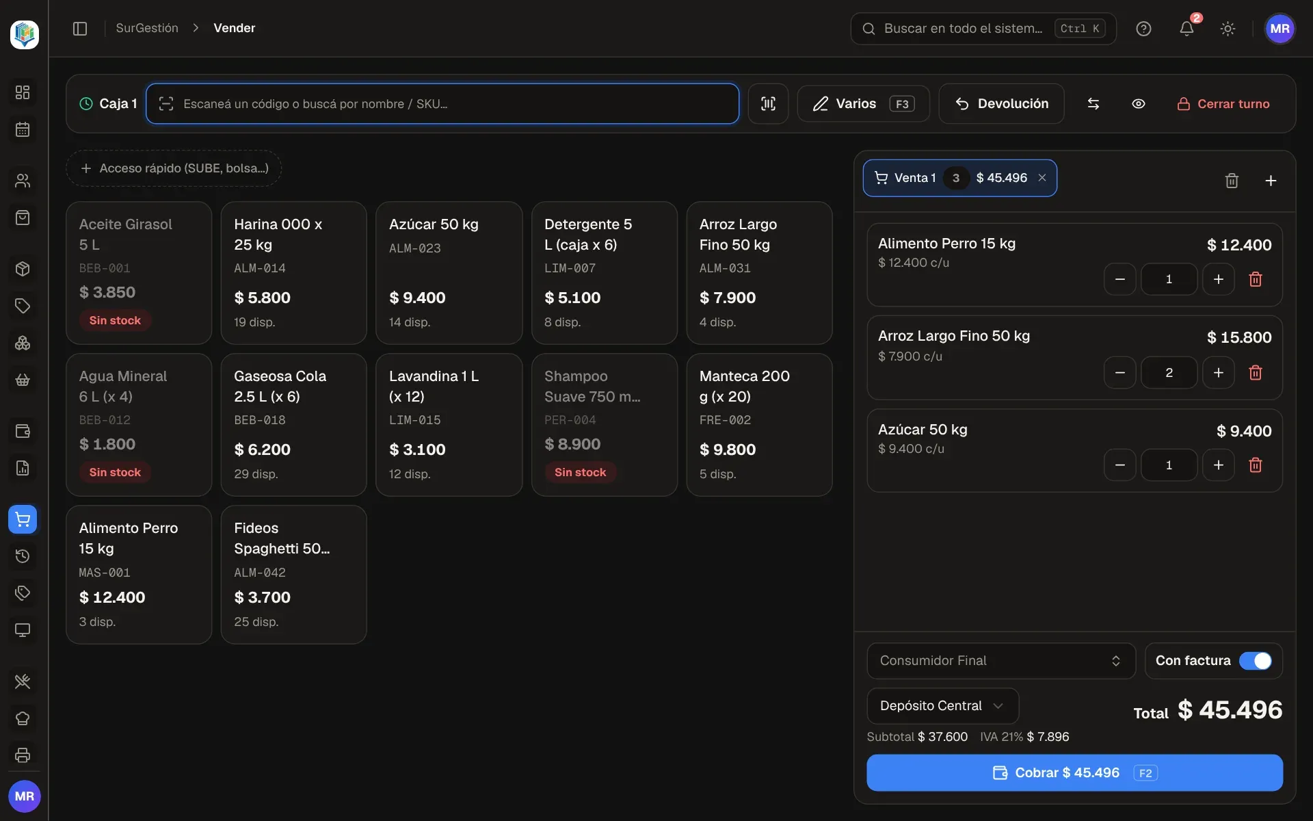The height and width of the screenshot is (821, 1313).
Task: Click the Varios F3 button
Action: [863, 104]
